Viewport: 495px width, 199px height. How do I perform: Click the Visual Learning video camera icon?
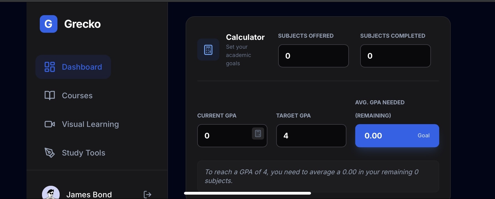[x=49, y=124]
